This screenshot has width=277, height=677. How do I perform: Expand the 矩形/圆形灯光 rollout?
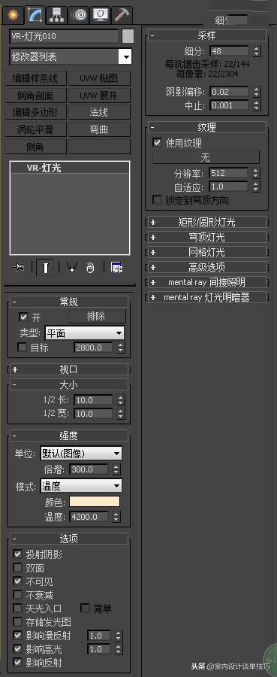[x=206, y=223]
